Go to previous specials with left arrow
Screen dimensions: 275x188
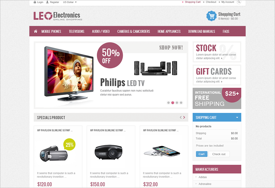[x=181, y=117]
